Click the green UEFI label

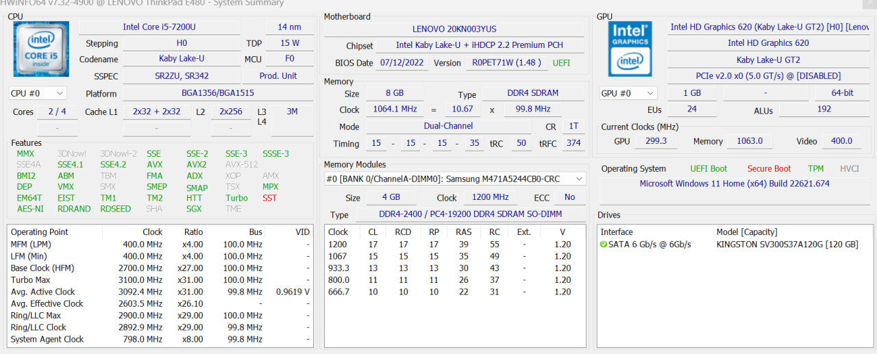[x=561, y=62]
